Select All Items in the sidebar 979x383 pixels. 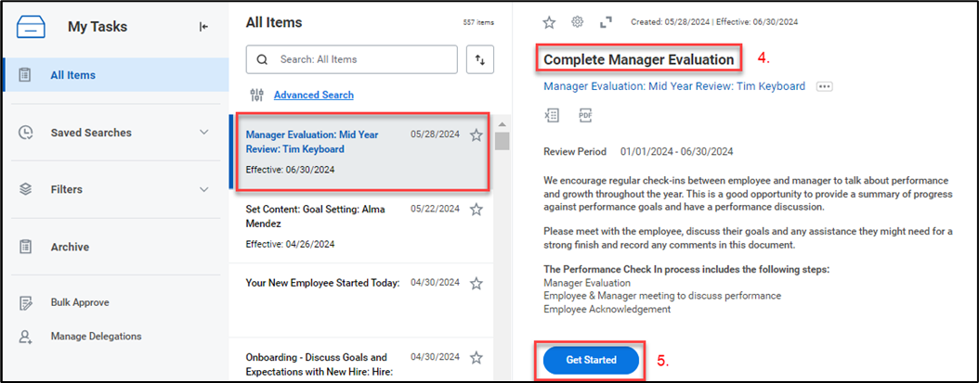click(x=72, y=75)
